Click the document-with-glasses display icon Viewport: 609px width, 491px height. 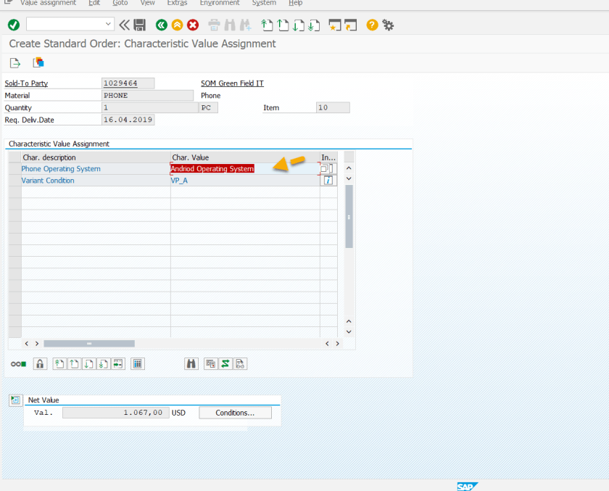point(240,364)
